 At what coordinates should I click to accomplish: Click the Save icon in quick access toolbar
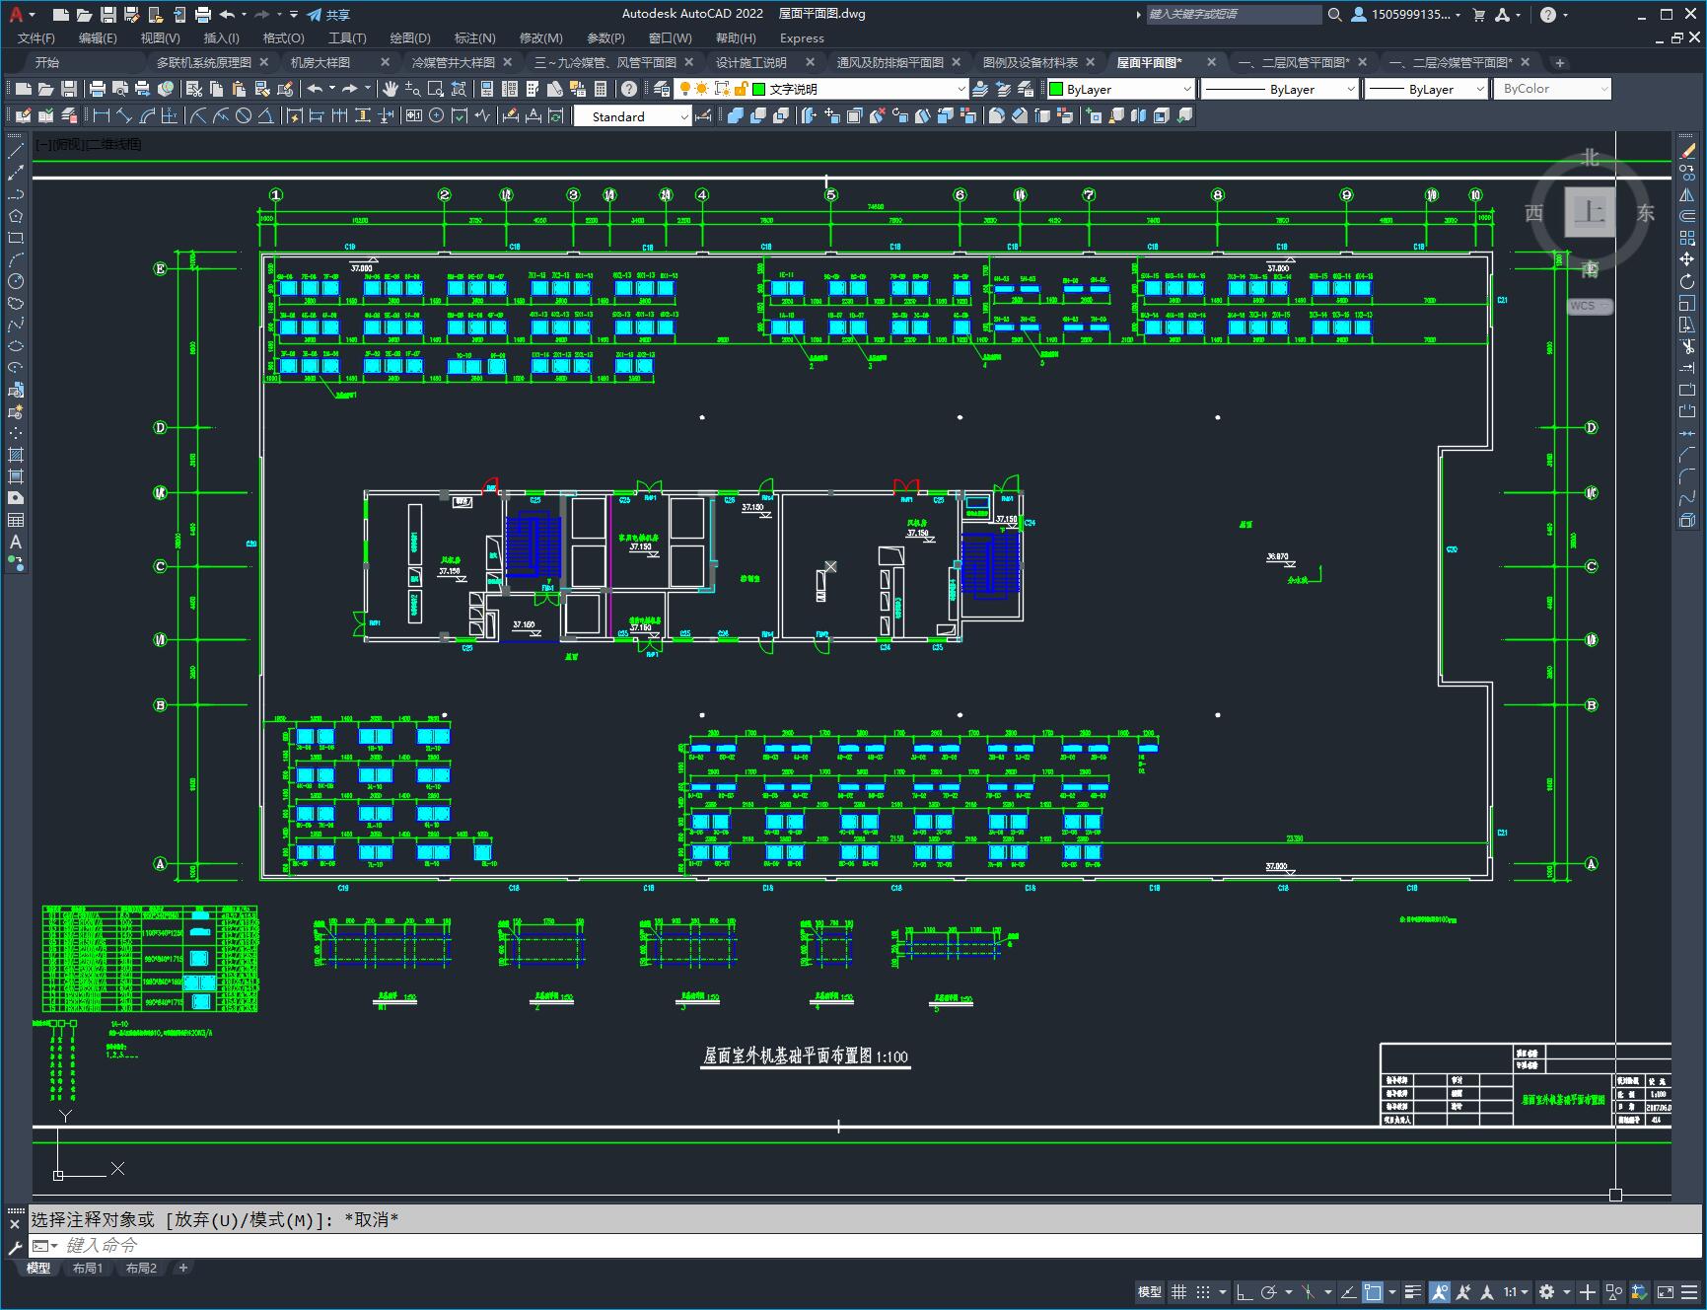108,15
